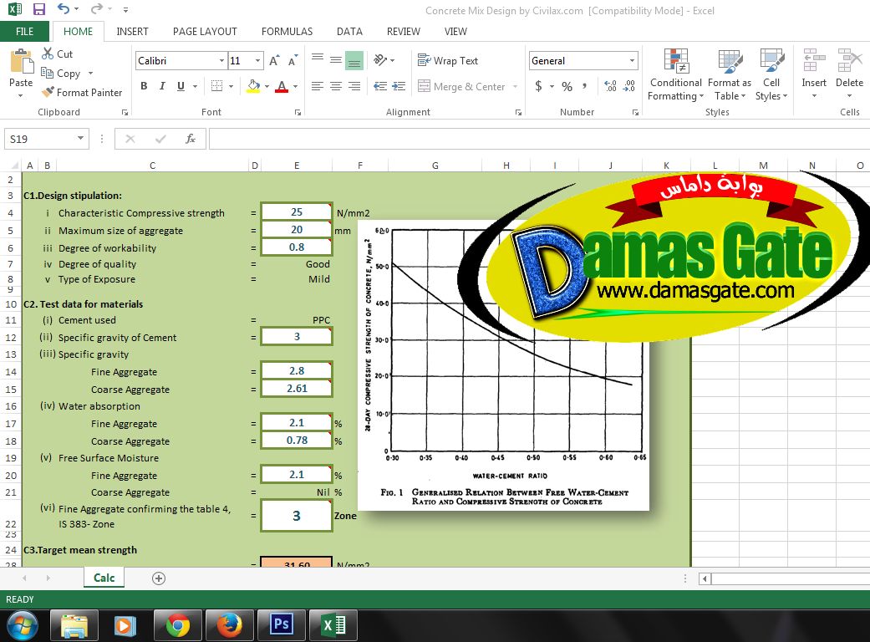Click the Delete cells button
The height and width of the screenshot is (642, 870).
pos(849,74)
